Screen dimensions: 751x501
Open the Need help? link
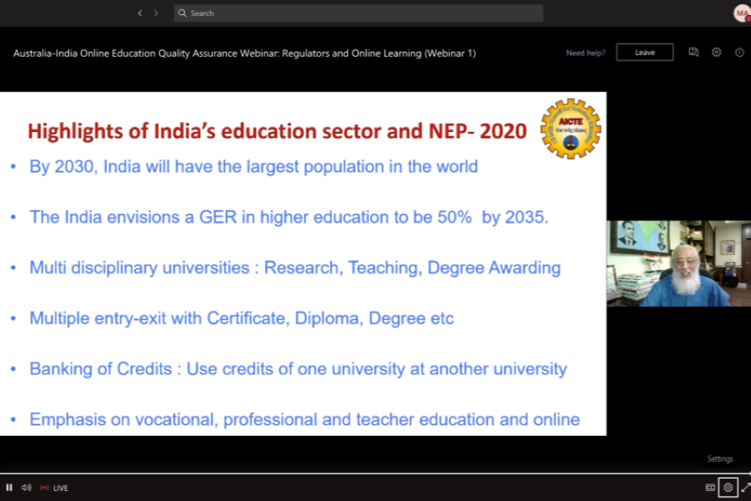(585, 53)
